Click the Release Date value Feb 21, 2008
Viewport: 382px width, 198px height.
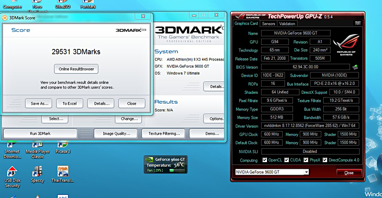[x=275, y=58]
